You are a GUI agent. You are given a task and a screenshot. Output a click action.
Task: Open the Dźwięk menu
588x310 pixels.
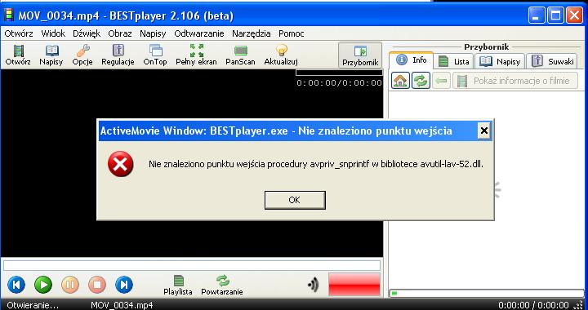(87, 33)
